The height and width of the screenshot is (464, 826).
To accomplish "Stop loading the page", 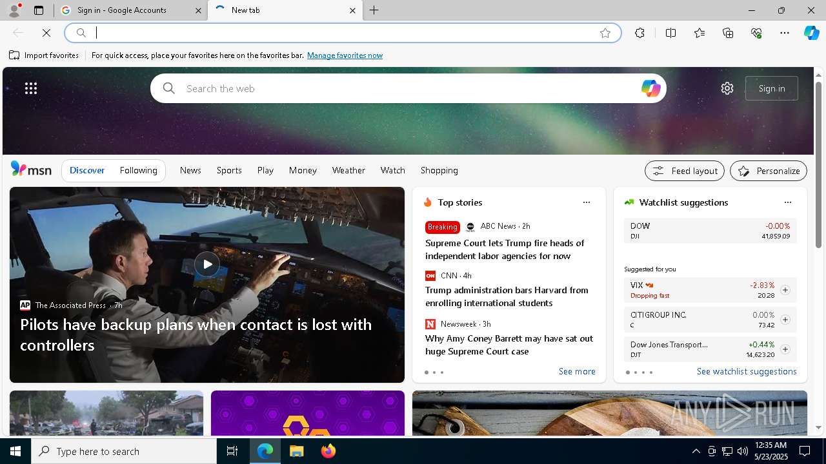I will (x=46, y=33).
